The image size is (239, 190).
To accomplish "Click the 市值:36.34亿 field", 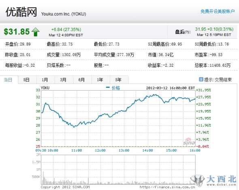I will point(161,55).
